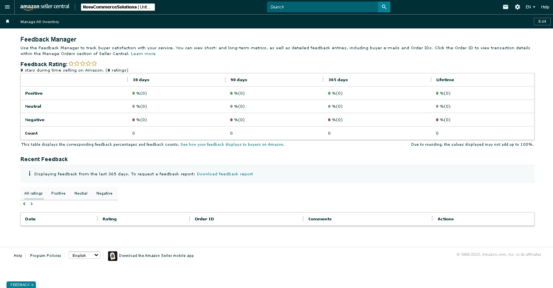Select the All ratings tab
Viewport: 553px width, 288px height.
[34, 193]
